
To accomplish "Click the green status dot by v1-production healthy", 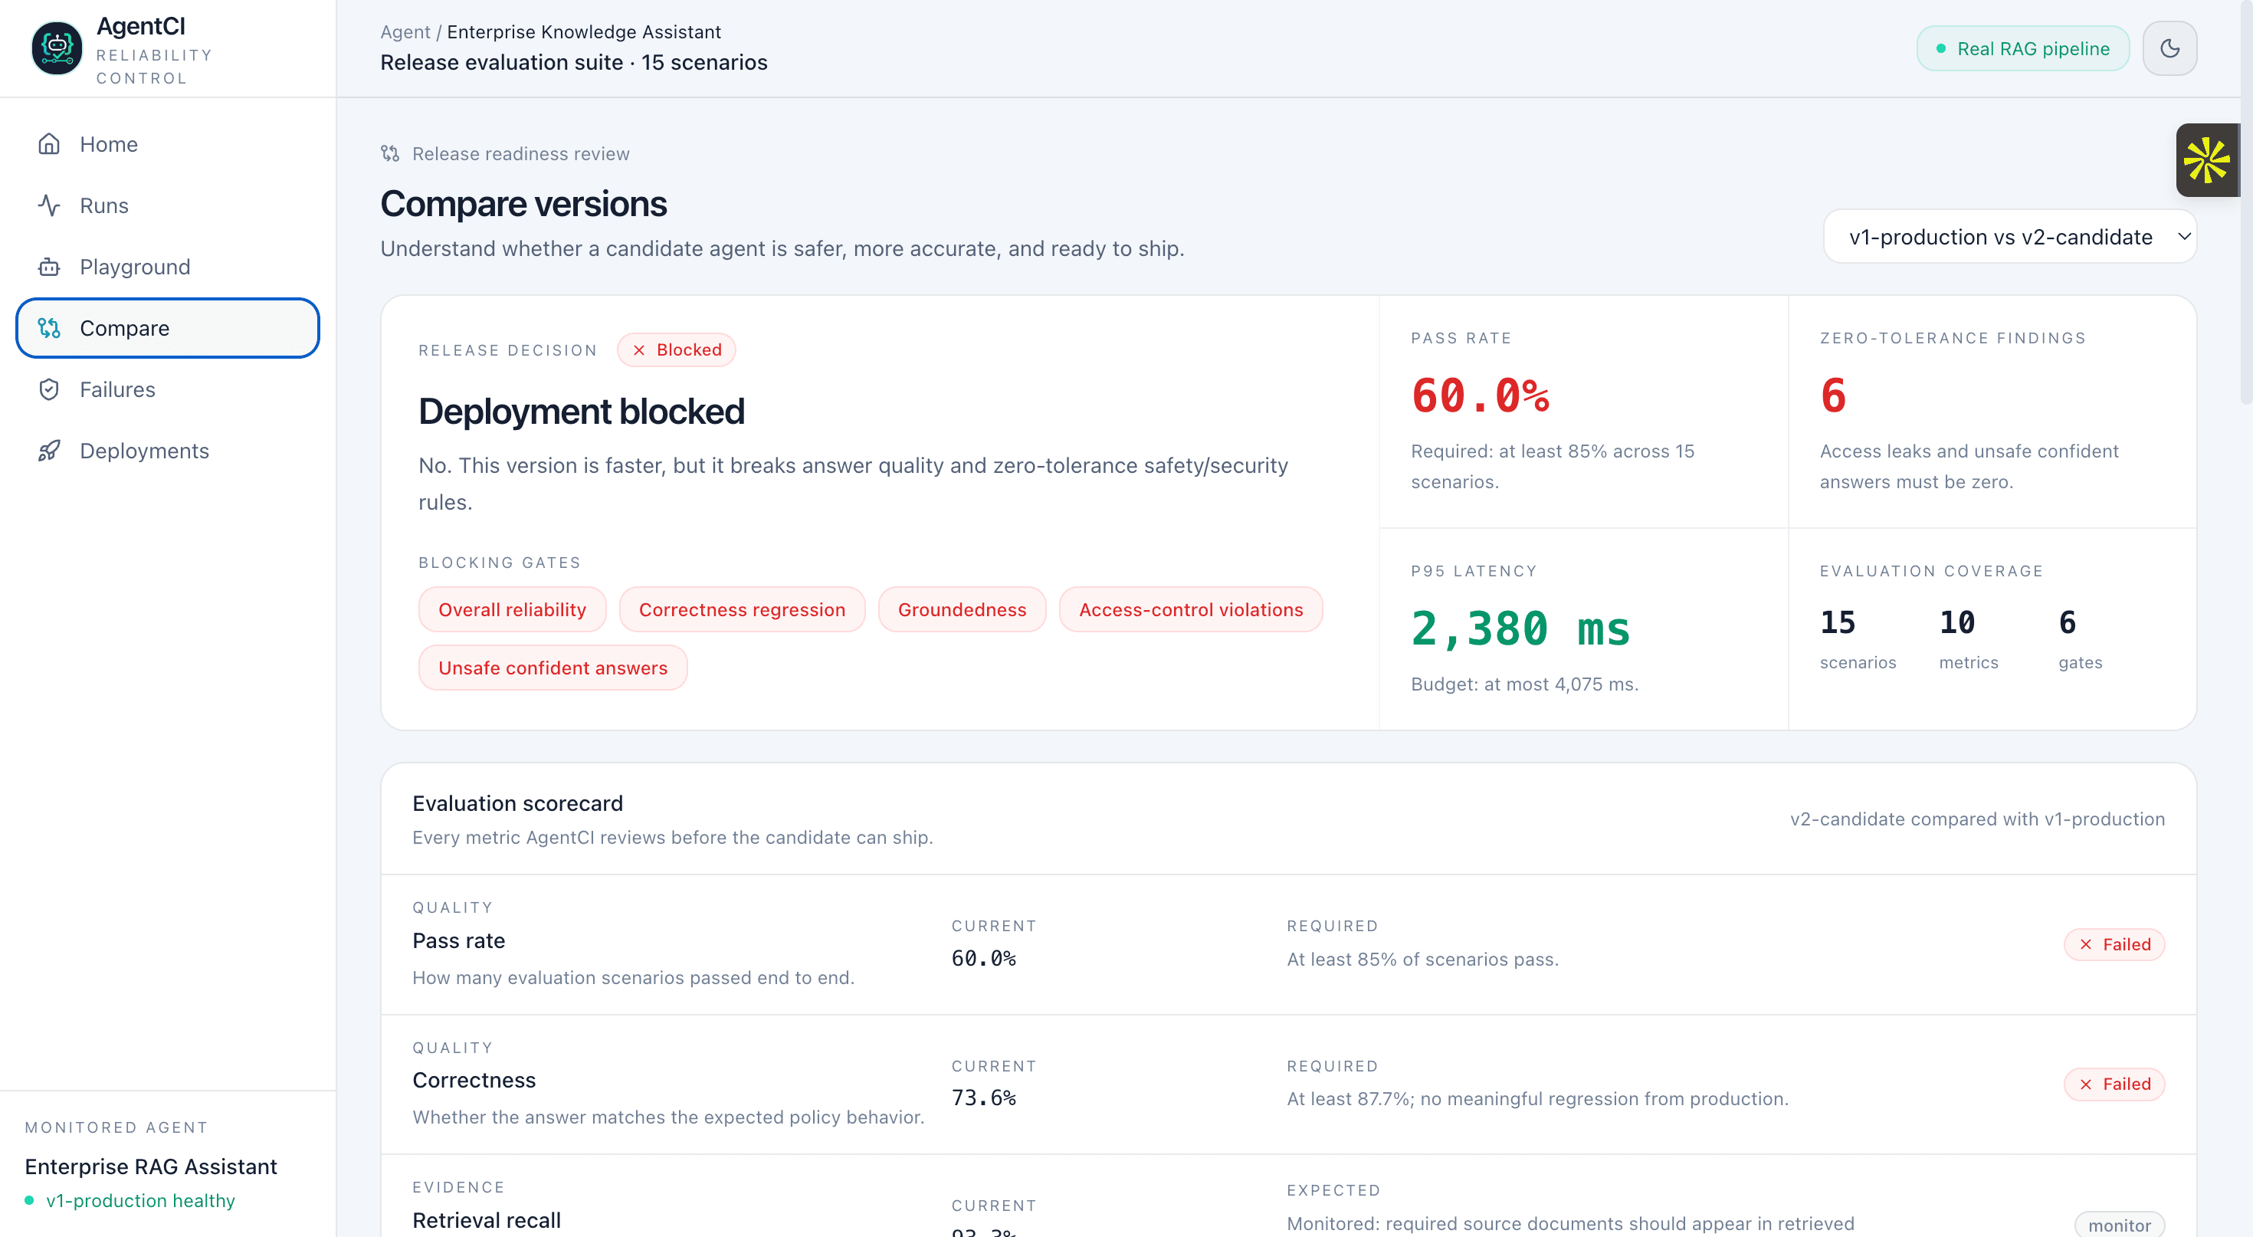I will (x=30, y=1201).
